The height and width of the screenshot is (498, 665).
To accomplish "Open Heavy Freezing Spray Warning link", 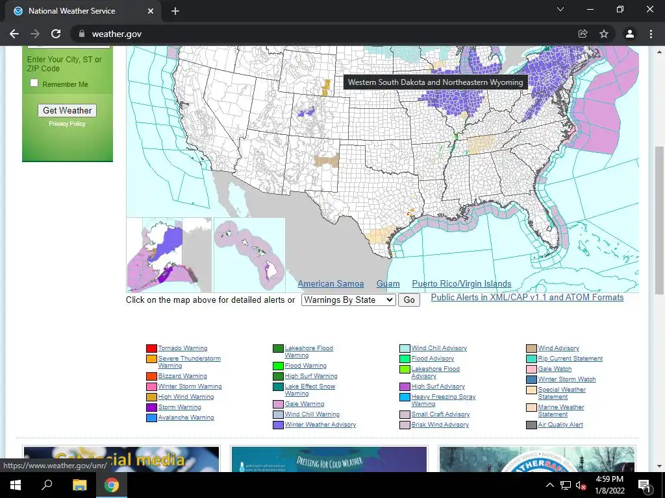I will [x=443, y=400].
